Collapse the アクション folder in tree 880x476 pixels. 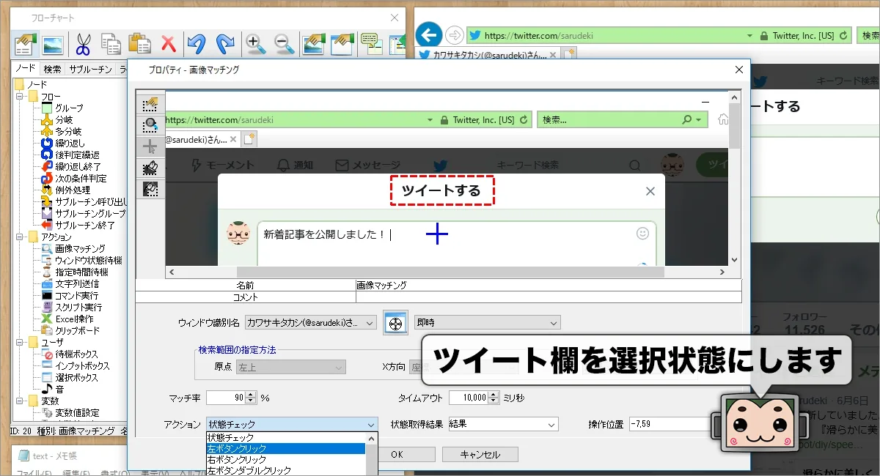[20, 237]
